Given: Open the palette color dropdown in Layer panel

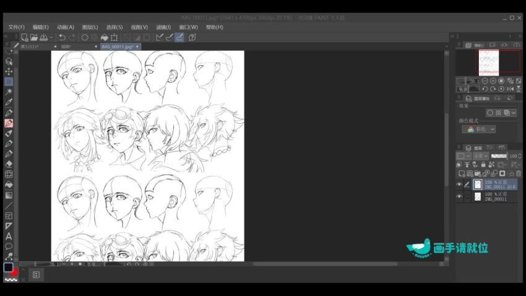Looking at the screenshot, I should (464, 156).
